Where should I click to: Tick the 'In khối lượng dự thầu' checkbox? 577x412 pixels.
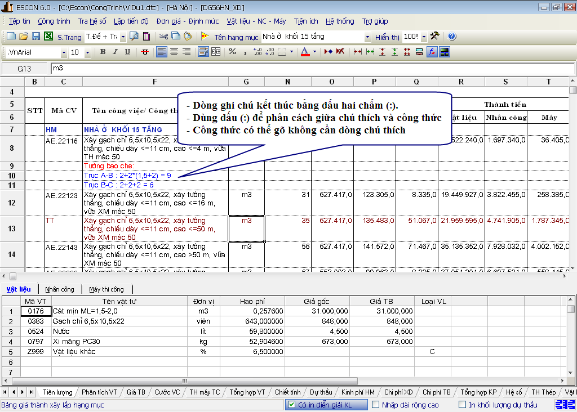463,405
